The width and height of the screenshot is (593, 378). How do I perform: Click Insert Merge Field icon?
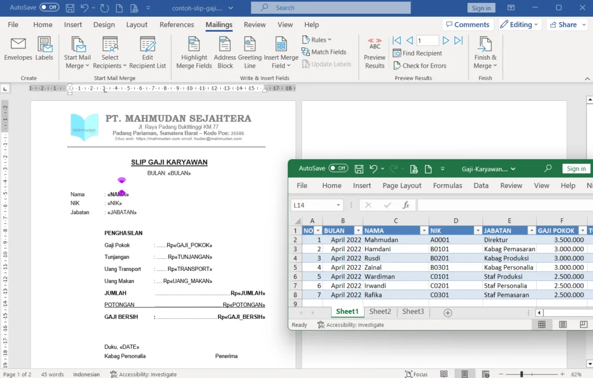(281, 45)
